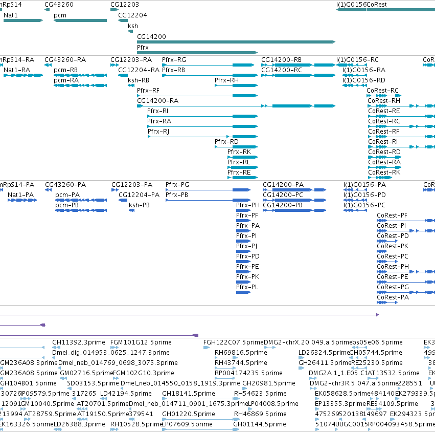Select EST GH104B01.5prime
435x432 pixels.
click(x=2, y=388)
